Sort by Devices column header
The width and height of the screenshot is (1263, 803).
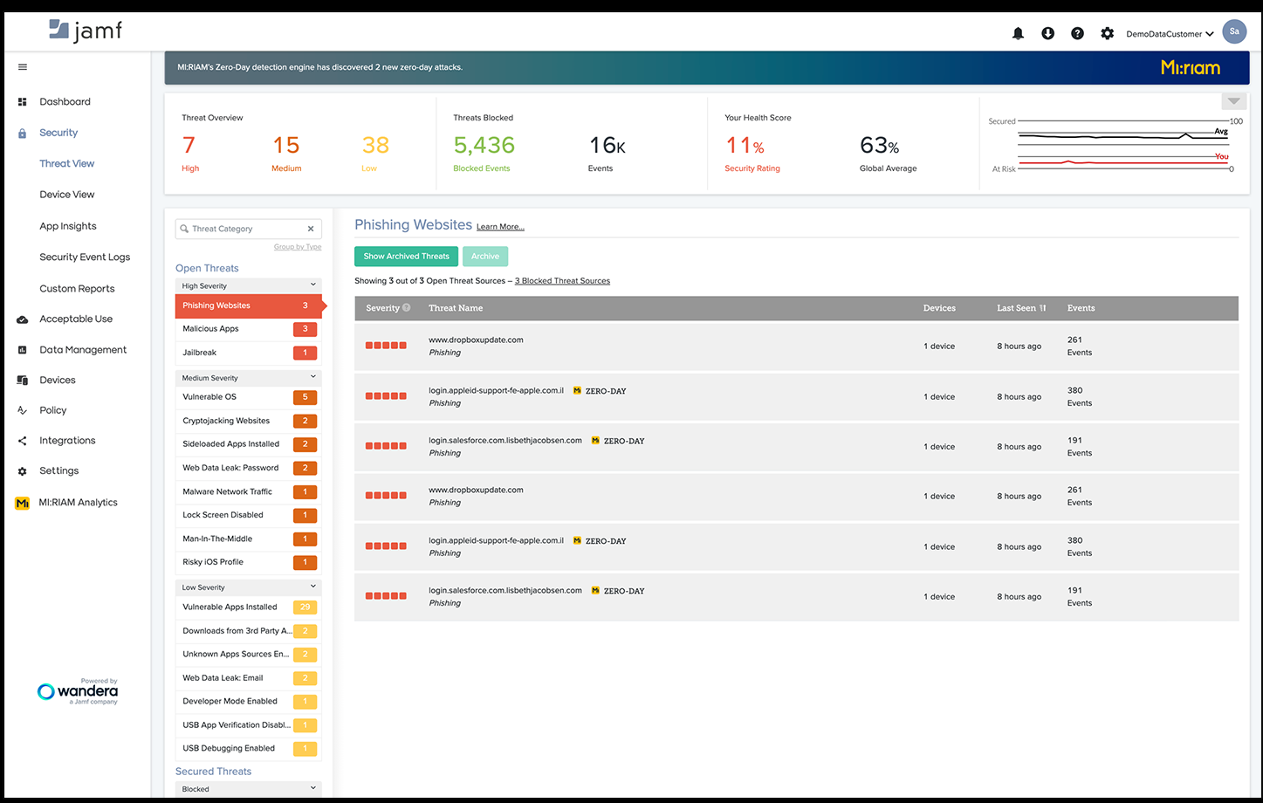point(939,308)
